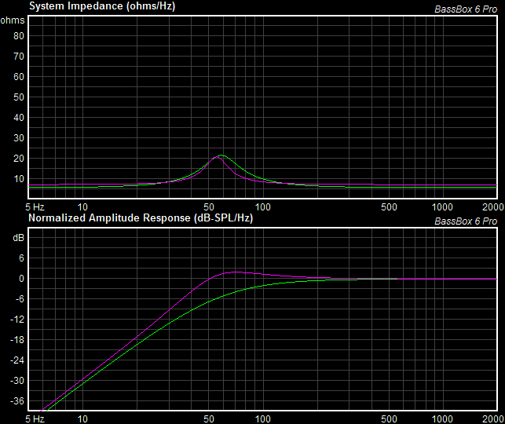Click the magenta amplitude curve hump peak

pos(236,272)
